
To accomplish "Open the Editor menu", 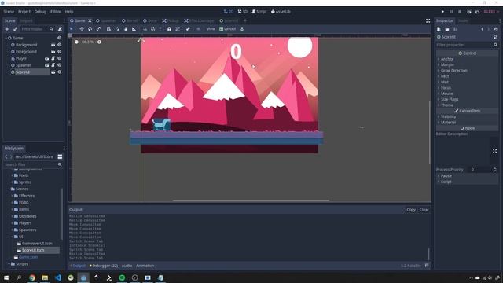I will pos(56,12).
